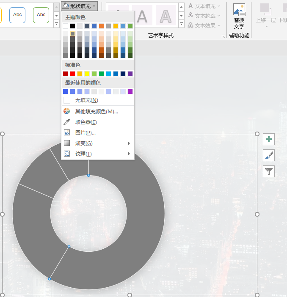This screenshot has height=297, width=287.
Task: Expand the WordArt styles gallery (more)
Action: (182, 24)
